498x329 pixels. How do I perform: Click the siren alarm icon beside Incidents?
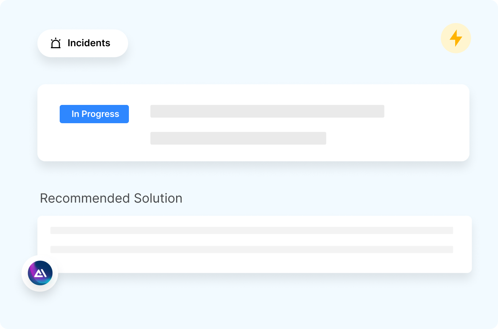click(x=56, y=43)
